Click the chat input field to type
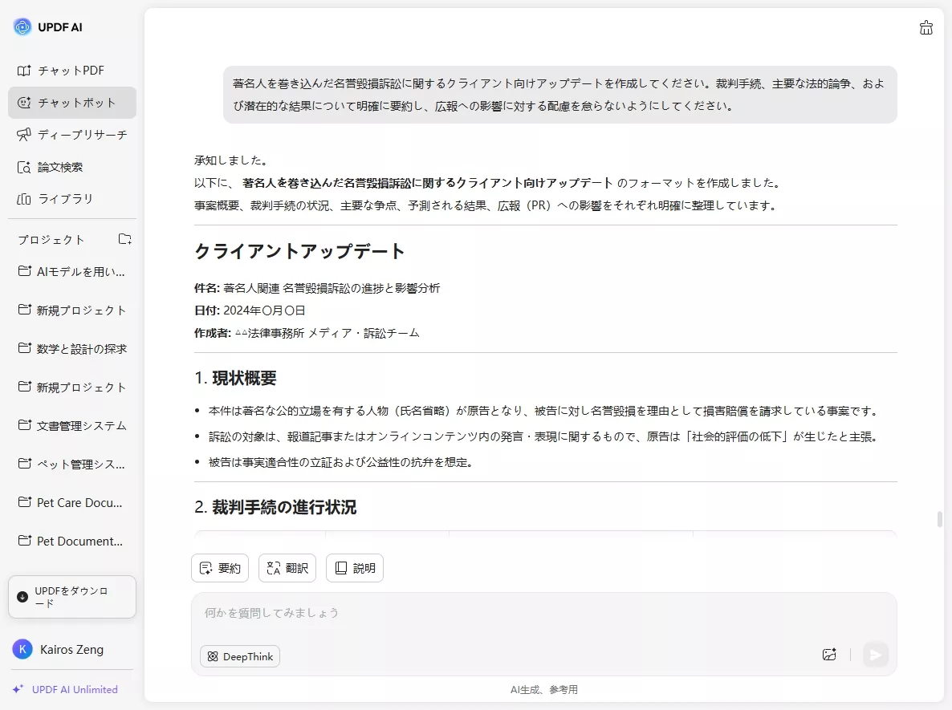The image size is (952, 710). click(482, 612)
